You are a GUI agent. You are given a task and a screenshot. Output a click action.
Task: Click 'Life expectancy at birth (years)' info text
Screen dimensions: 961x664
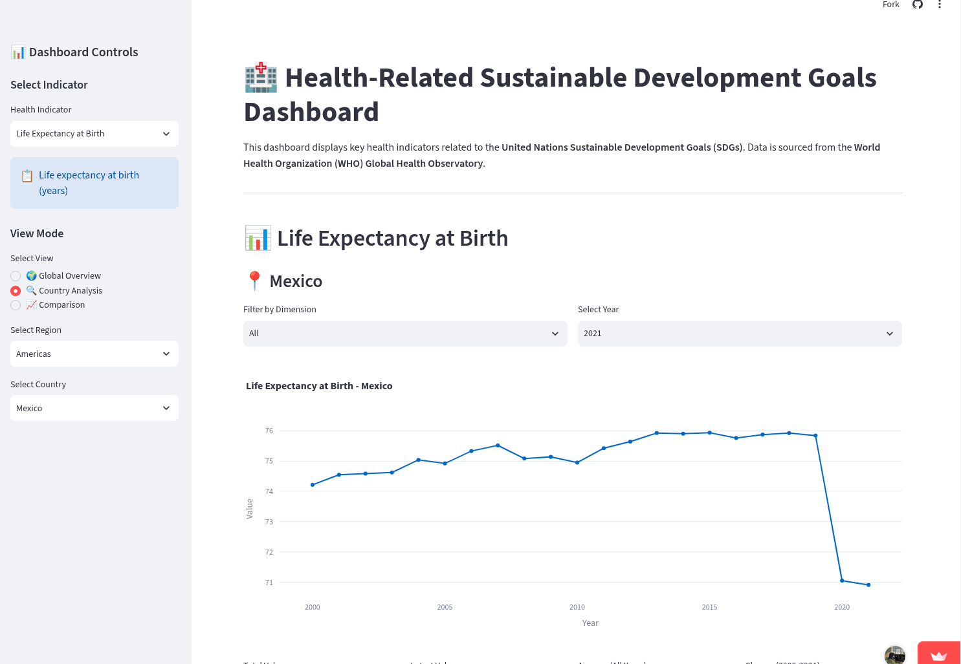89,183
